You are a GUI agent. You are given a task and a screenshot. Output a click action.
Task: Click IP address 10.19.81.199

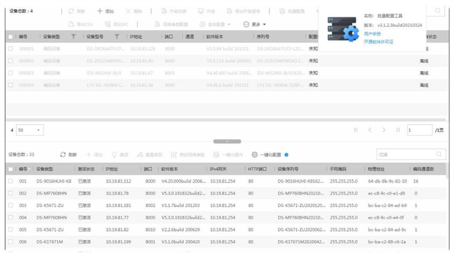click(x=118, y=242)
